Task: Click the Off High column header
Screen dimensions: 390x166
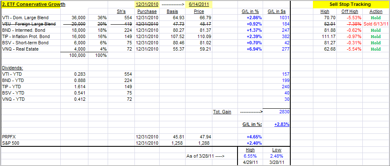Action: (x=350, y=11)
